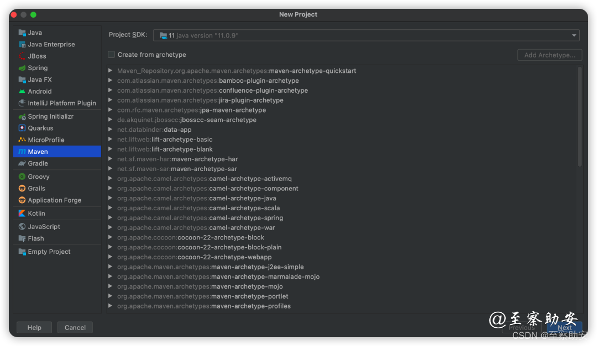Select Kotlin project type label

click(36, 214)
